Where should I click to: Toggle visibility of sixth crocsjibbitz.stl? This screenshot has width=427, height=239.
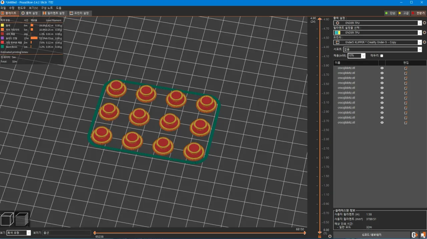click(382, 93)
